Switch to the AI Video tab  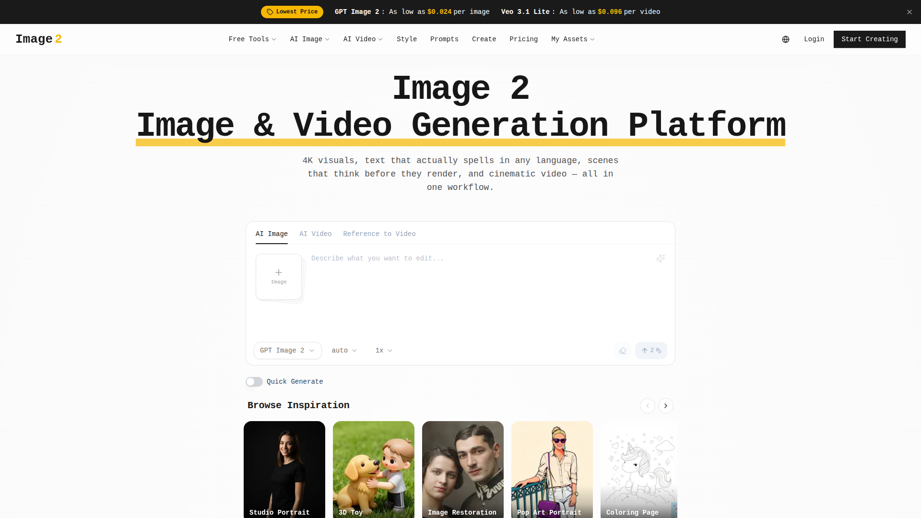coord(315,234)
